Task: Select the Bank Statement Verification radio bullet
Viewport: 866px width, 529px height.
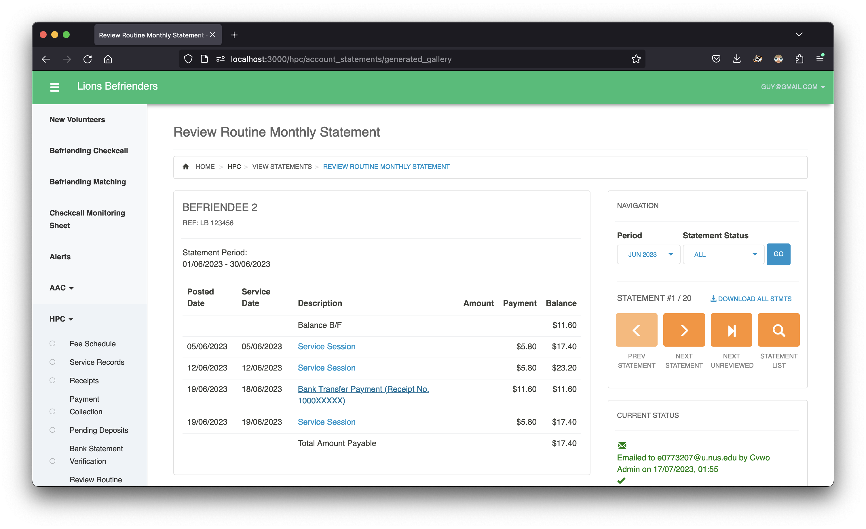Action: pyautogui.click(x=52, y=461)
